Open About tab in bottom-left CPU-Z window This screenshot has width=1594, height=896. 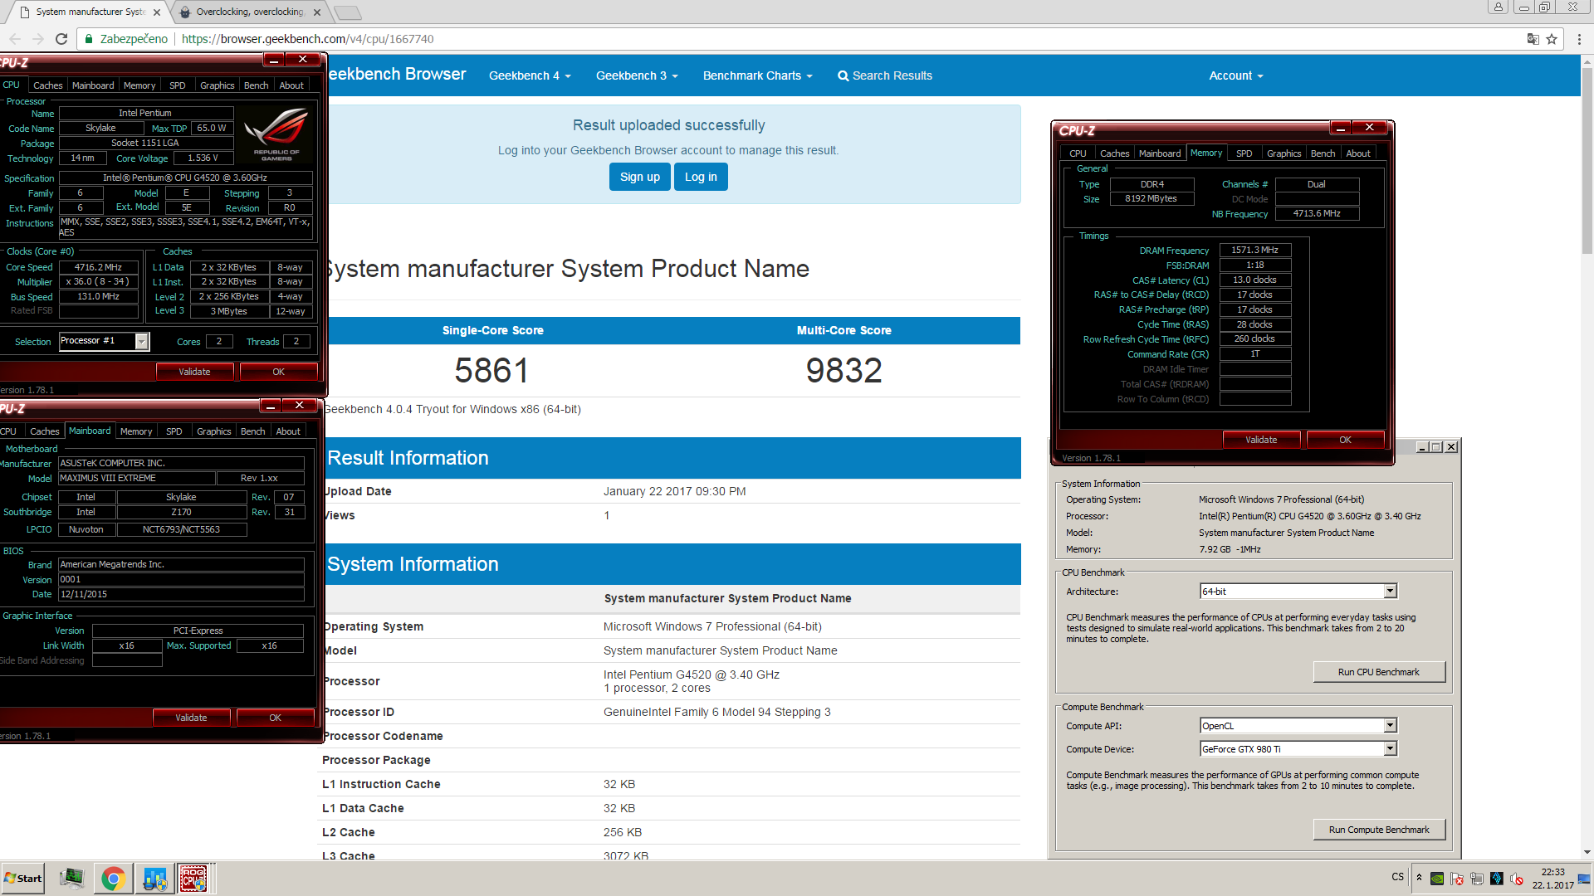pyautogui.click(x=288, y=431)
